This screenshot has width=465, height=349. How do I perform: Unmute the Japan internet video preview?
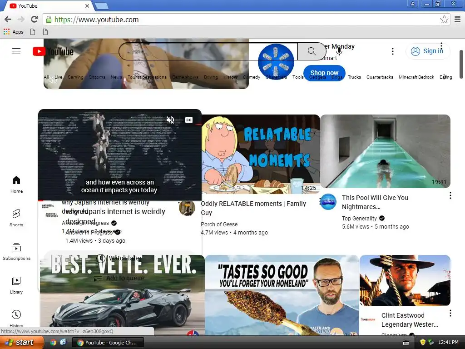(170, 120)
